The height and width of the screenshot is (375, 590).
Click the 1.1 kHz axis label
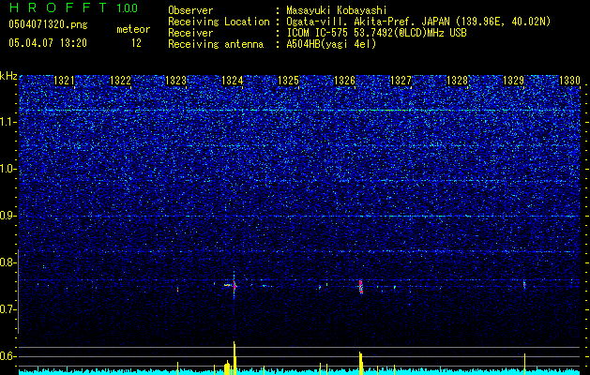pos(8,122)
